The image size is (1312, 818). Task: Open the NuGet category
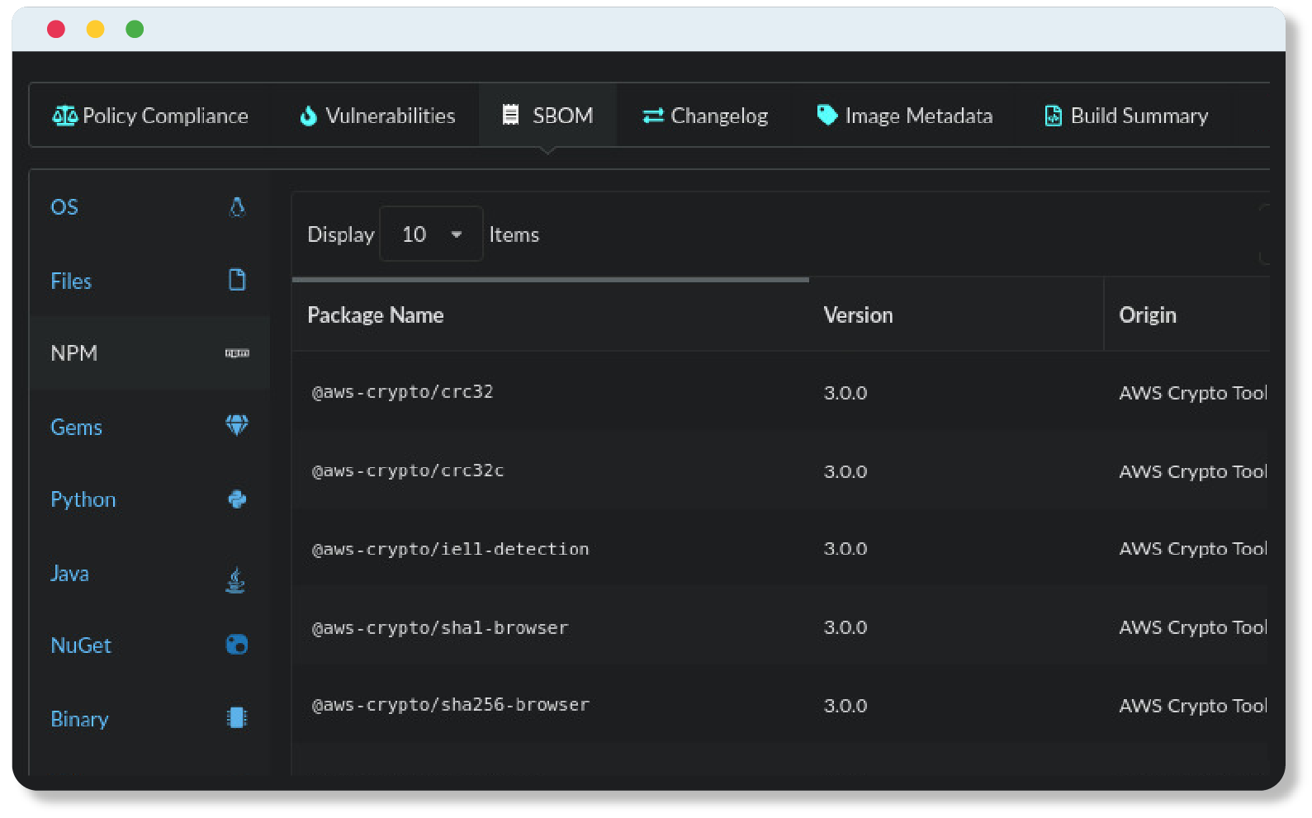[149, 645]
